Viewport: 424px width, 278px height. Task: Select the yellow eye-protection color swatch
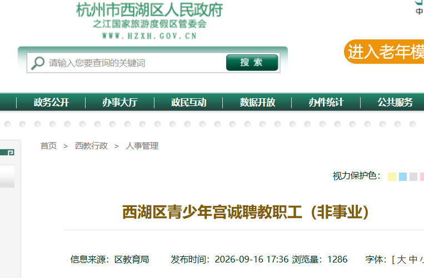[392, 177]
